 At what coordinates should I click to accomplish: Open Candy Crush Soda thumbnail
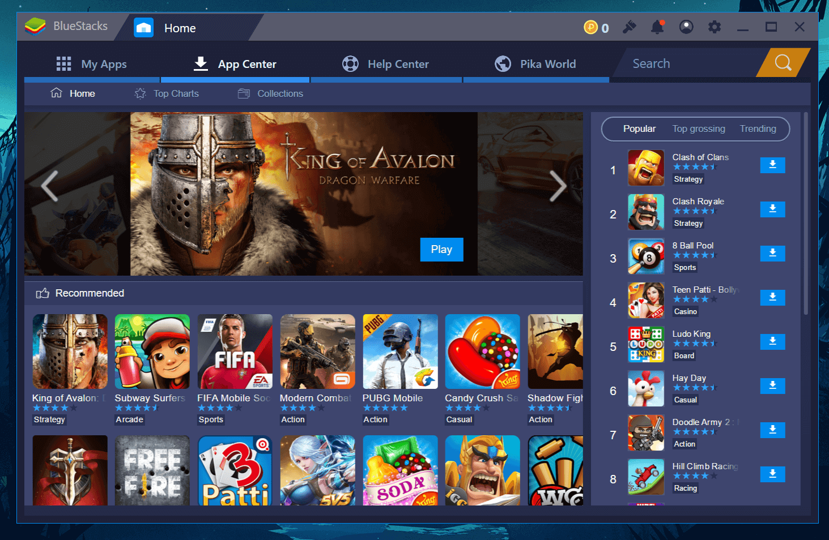[x=401, y=470]
